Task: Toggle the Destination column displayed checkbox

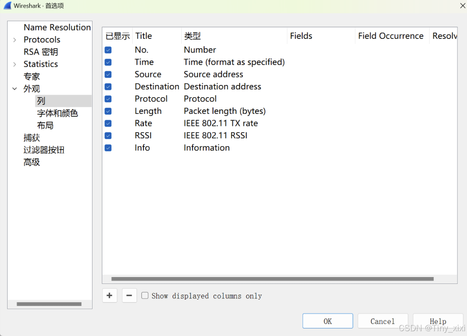Action: point(108,87)
